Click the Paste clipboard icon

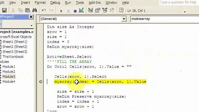point(28,10)
